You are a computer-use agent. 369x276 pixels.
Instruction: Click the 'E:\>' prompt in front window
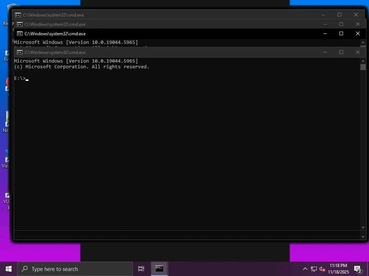pos(20,78)
